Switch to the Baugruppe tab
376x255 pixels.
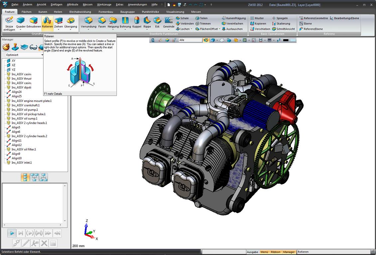pos(127,12)
